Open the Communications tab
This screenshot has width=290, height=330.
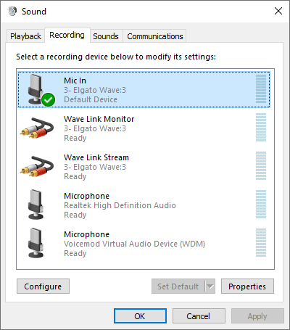click(x=155, y=36)
